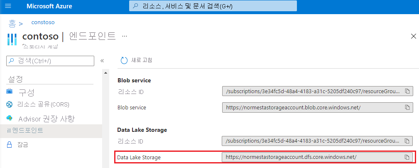Copy the Data Lake Storage endpoint URL
Image resolution: width=419 pixels, height=168 pixels.
tap(407, 157)
